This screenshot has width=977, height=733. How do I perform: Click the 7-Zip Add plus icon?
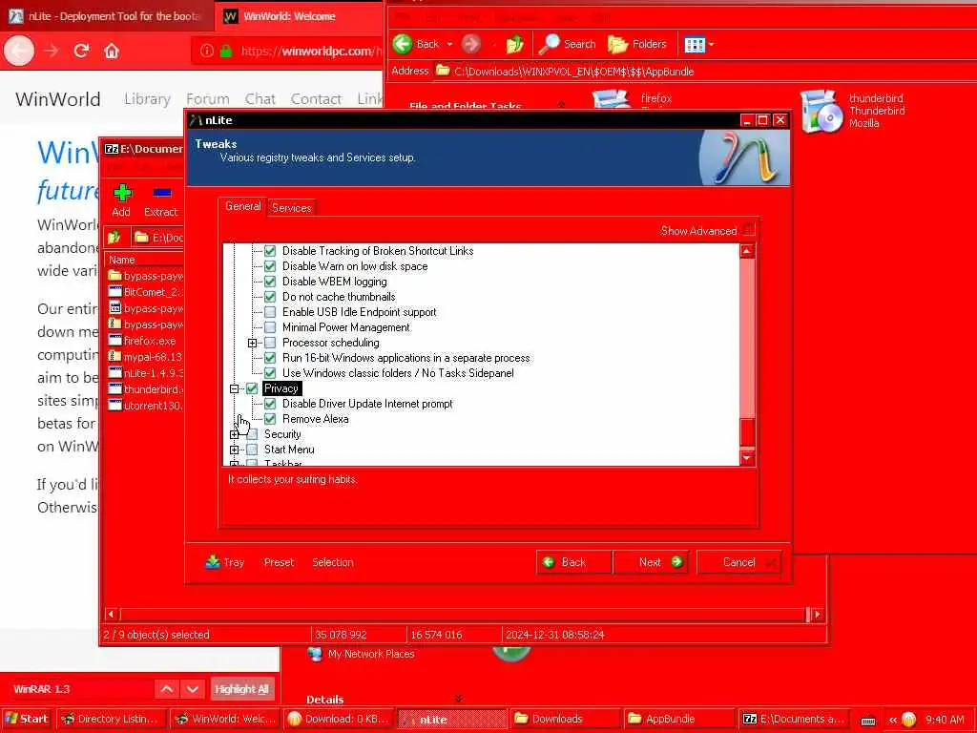click(122, 193)
